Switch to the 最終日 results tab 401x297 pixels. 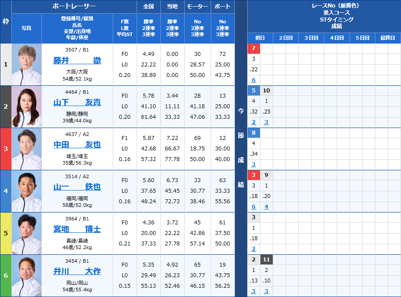pos(387,38)
